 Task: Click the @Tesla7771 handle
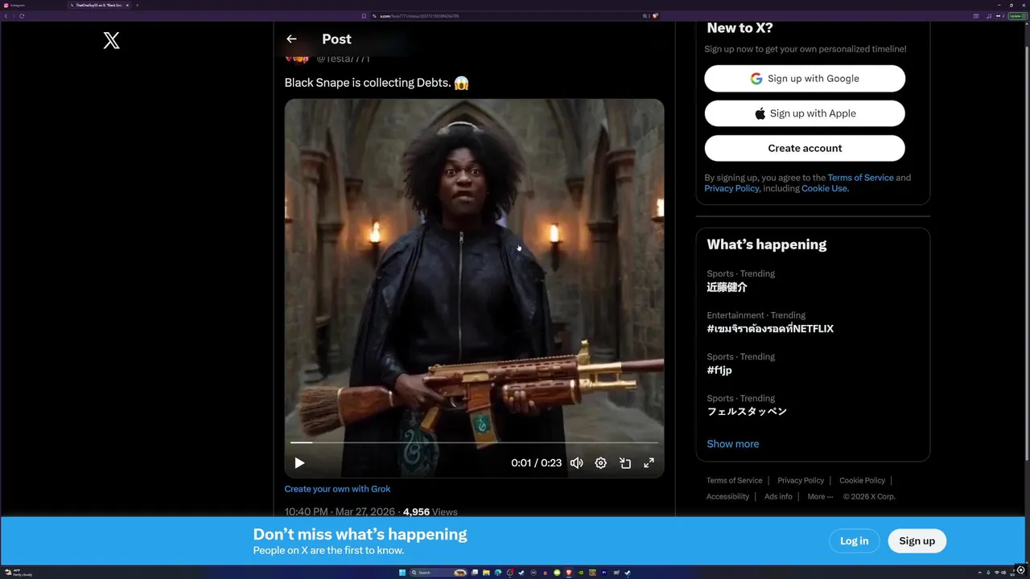[343, 59]
